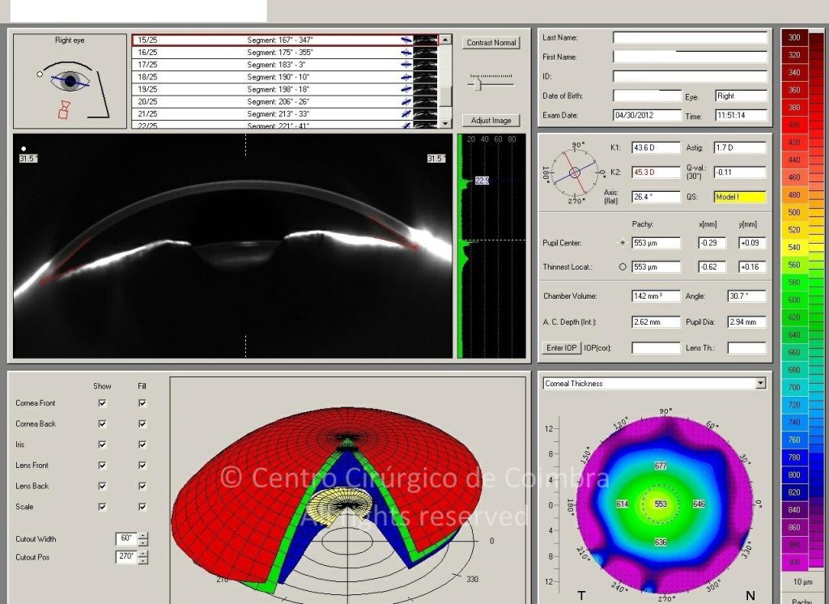829x604 pixels.
Task: Click the K1 value 43.6 D
Action: (x=656, y=147)
